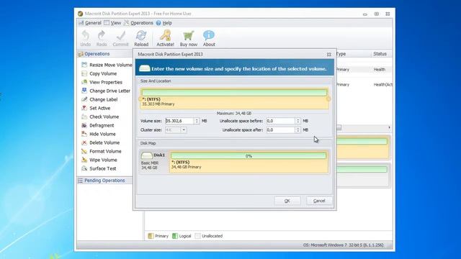Confirm dialog with the OK button

tap(287, 201)
